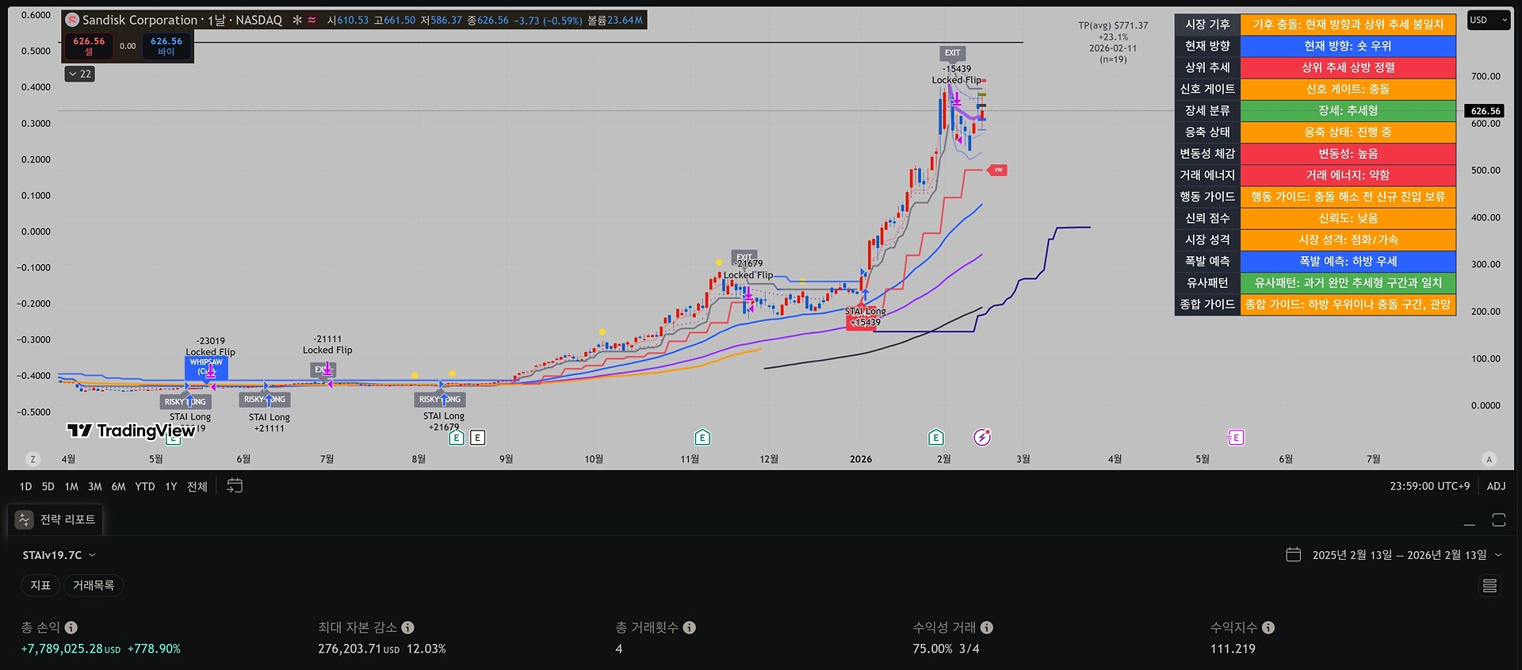Open the go-to-date calendar arrow icon

click(x=235, y=486)
